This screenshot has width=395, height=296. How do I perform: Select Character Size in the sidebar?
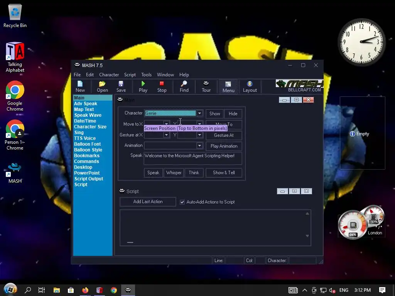[90, 126]
